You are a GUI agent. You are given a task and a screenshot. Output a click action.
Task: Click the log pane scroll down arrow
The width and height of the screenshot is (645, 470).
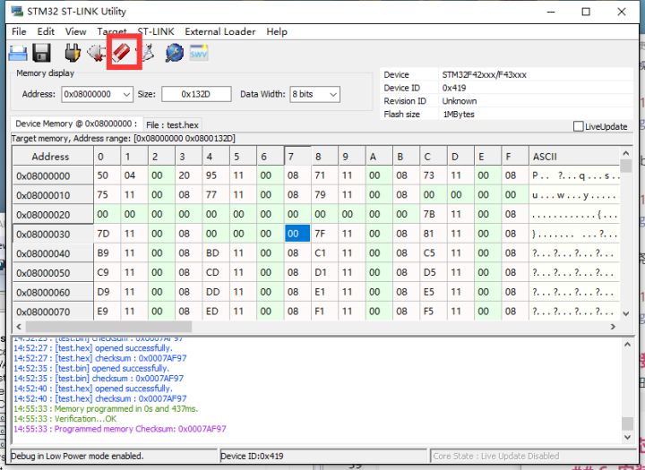(x=627, y=437)
